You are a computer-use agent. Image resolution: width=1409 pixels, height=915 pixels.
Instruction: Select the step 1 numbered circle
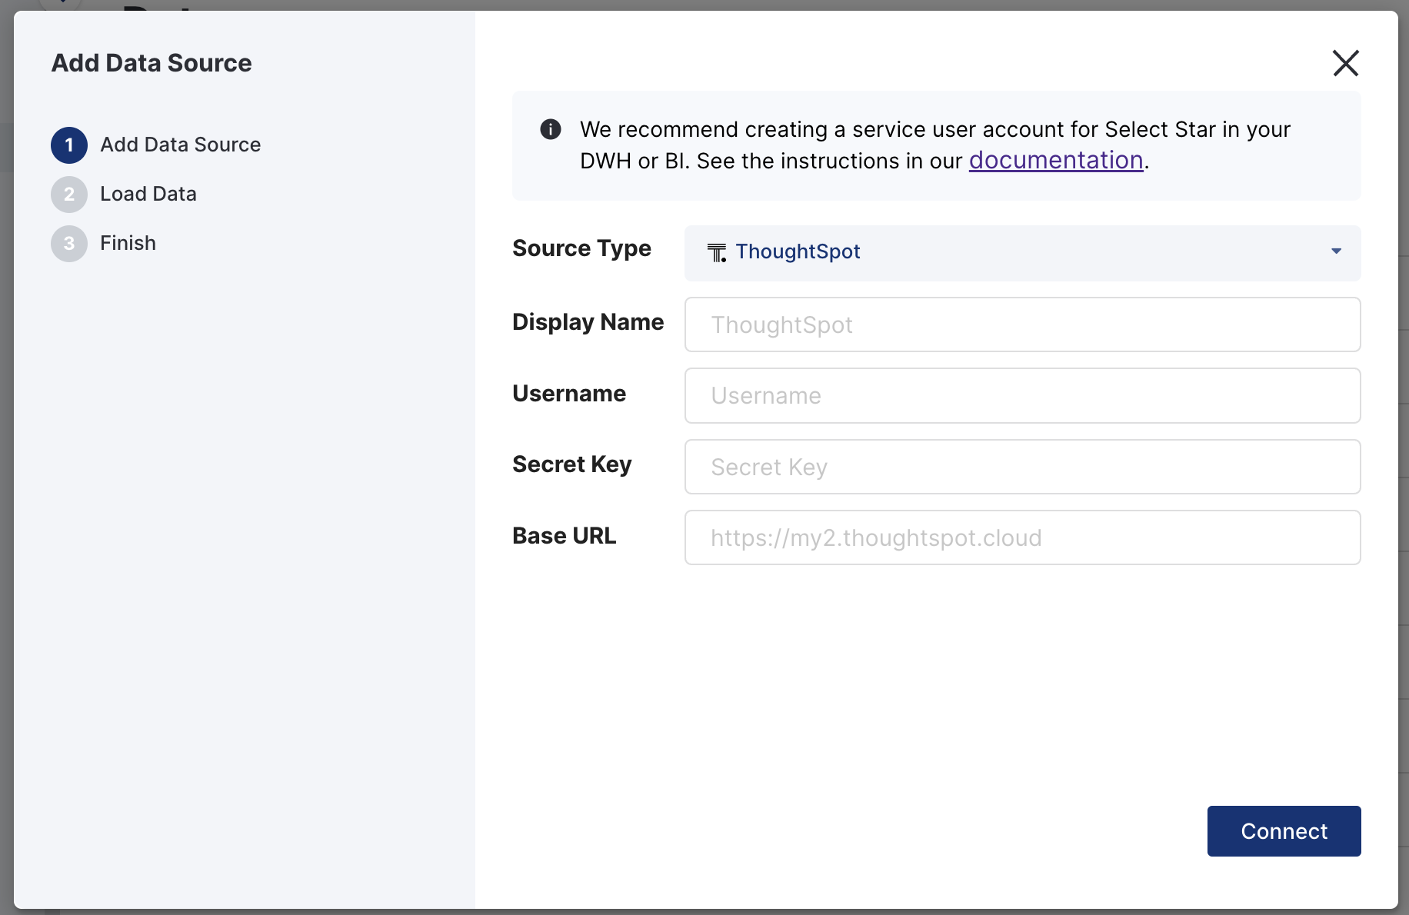pos(69,145)
